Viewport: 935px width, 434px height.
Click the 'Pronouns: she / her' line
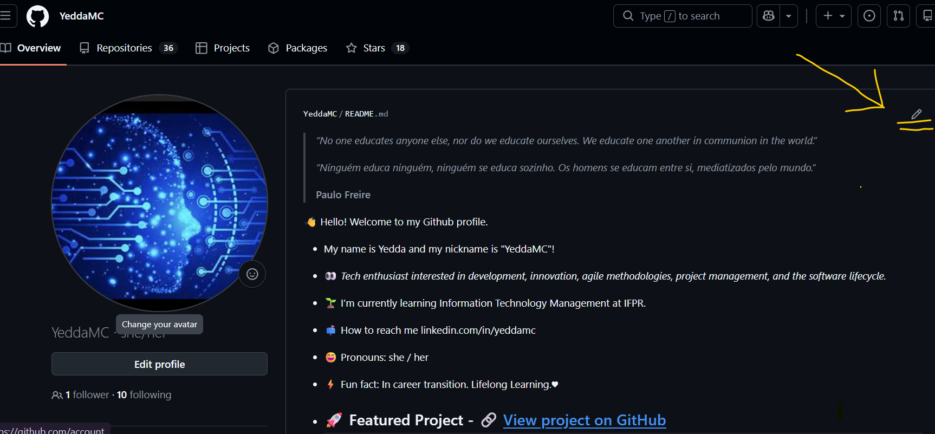pos(385,358)
